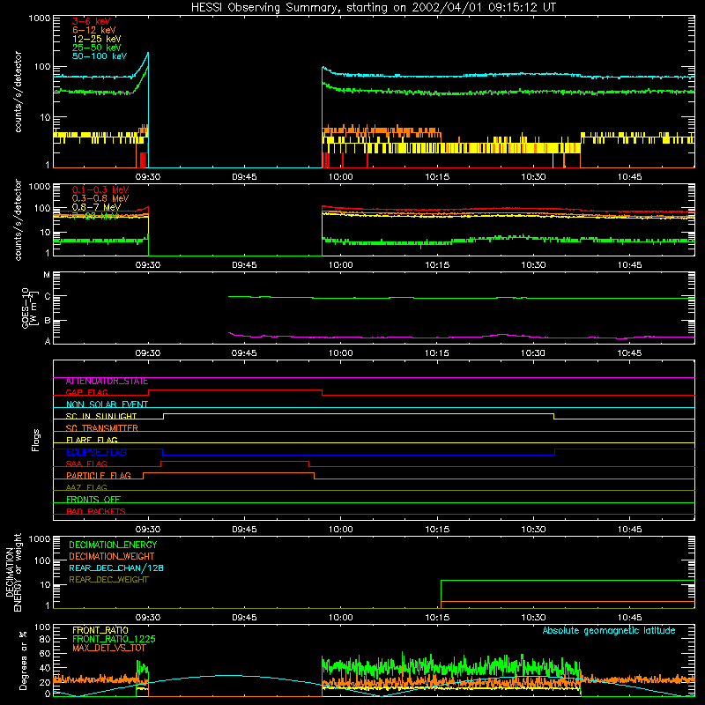Click the REAR_DEC_CHAN/128 legend label
The width and height of the screenshot is (705, 705).
click(116, 568)
